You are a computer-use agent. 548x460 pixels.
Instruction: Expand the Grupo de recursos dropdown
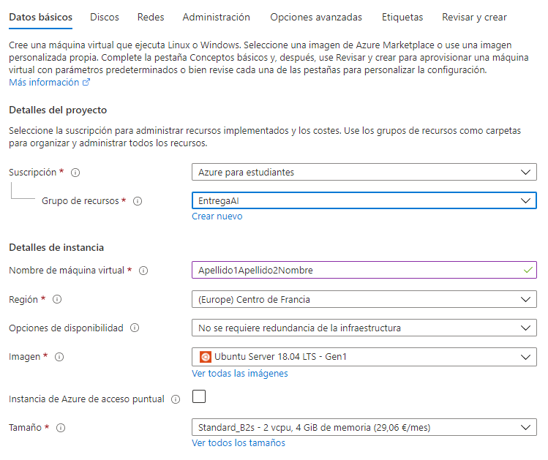point(364,200)
